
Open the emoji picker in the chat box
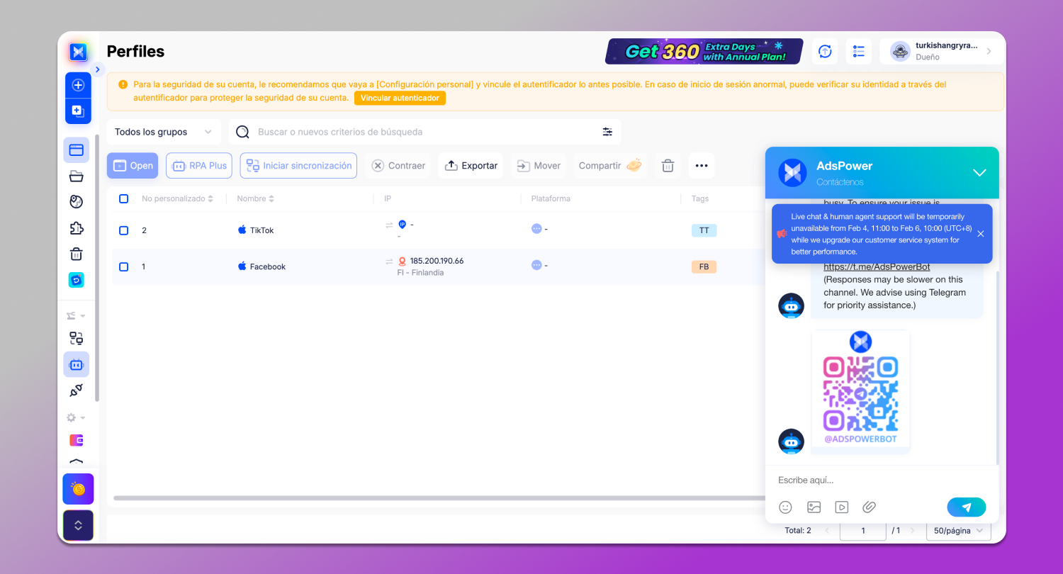(785, 507)
